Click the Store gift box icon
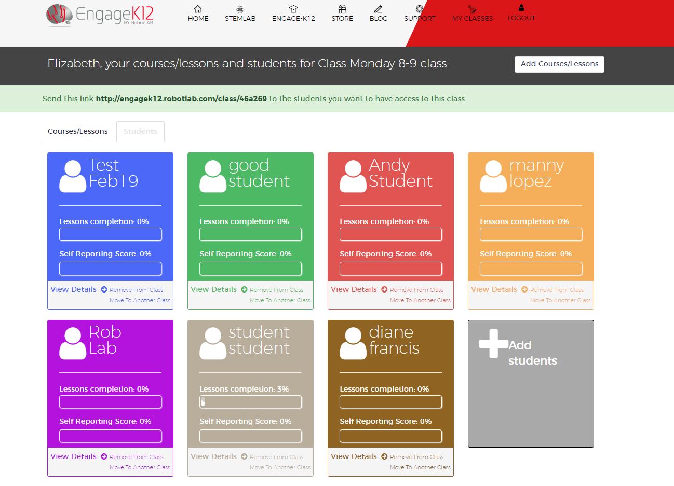Image resolution: width=674 pixels, height=486 pixels. tap(342, 9)
